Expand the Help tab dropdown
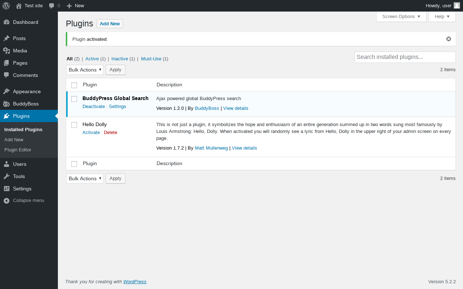This screenshot has height=289, width=463. point(442,17)
